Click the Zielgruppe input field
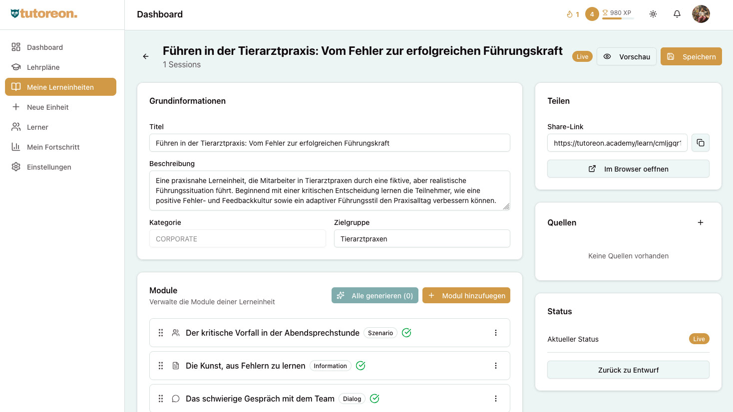This screenshot has width=733, height=412. [x=422, y=238]
